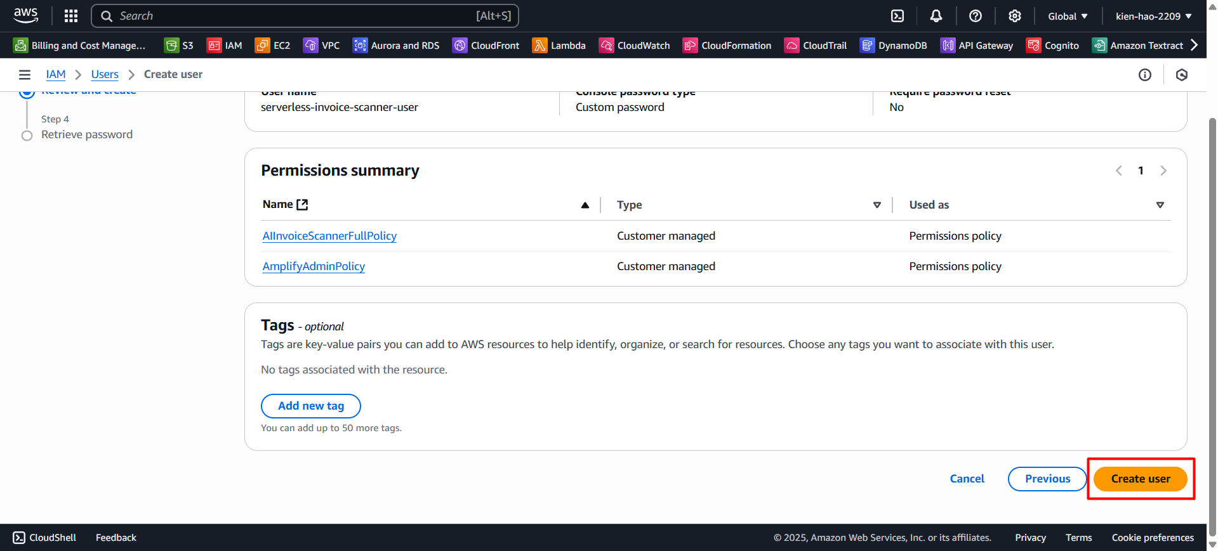Open the Feedback link in footer

(x=116, y=538)
